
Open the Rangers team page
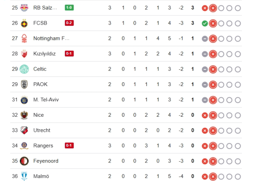[43, 145]
